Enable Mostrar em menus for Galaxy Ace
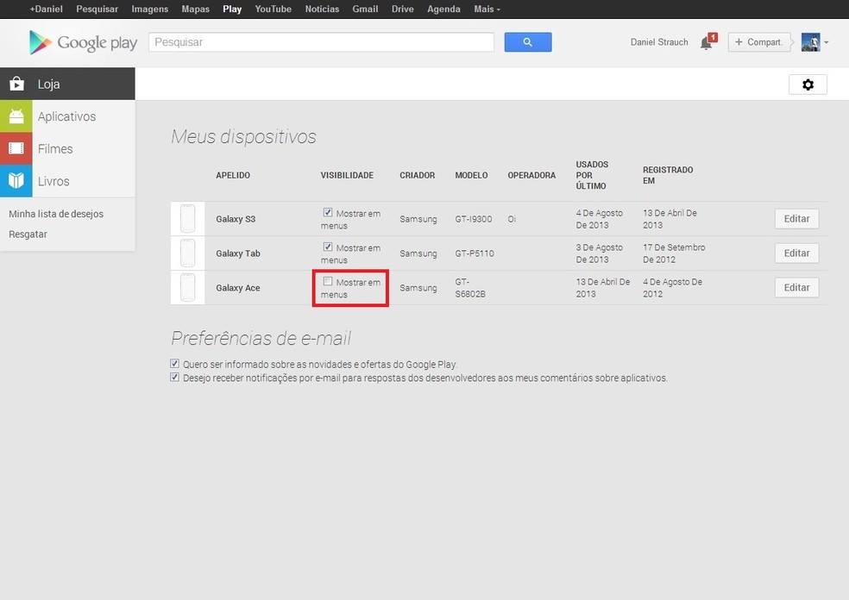This screenshot has width=849, height=600. pyautogui.click(x=329, y=281)
